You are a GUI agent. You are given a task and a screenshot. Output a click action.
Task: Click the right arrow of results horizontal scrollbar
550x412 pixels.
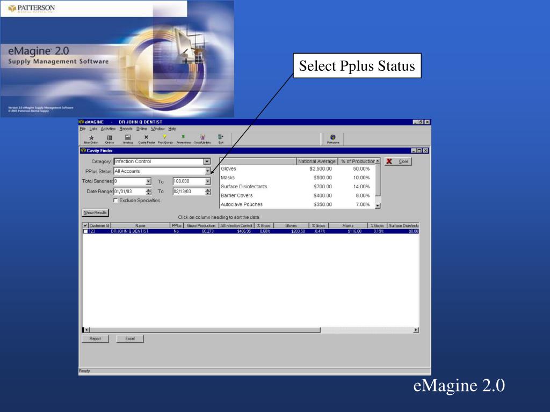tap(416, 330)
